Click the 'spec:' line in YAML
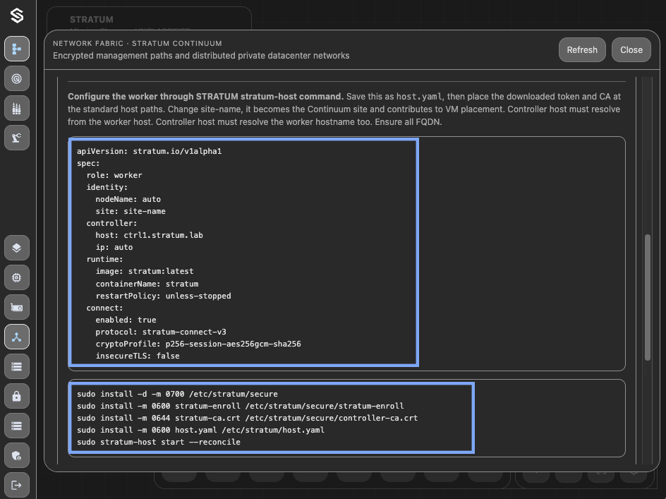 coord(88,163)
